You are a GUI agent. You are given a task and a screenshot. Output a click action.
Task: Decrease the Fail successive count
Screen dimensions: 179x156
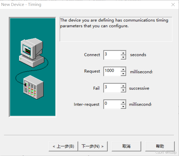pos(123,90)
